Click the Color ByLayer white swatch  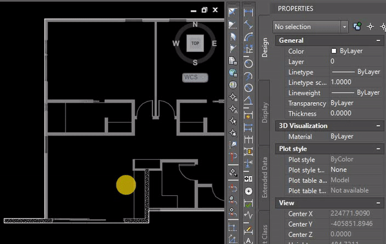pyautogui.click(x=334, y=51)
